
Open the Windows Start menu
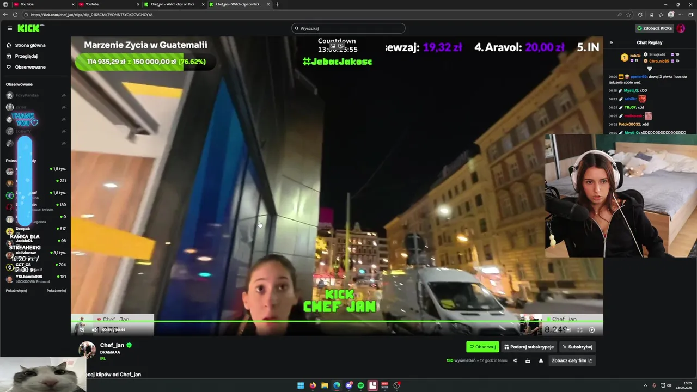point(301,385)
